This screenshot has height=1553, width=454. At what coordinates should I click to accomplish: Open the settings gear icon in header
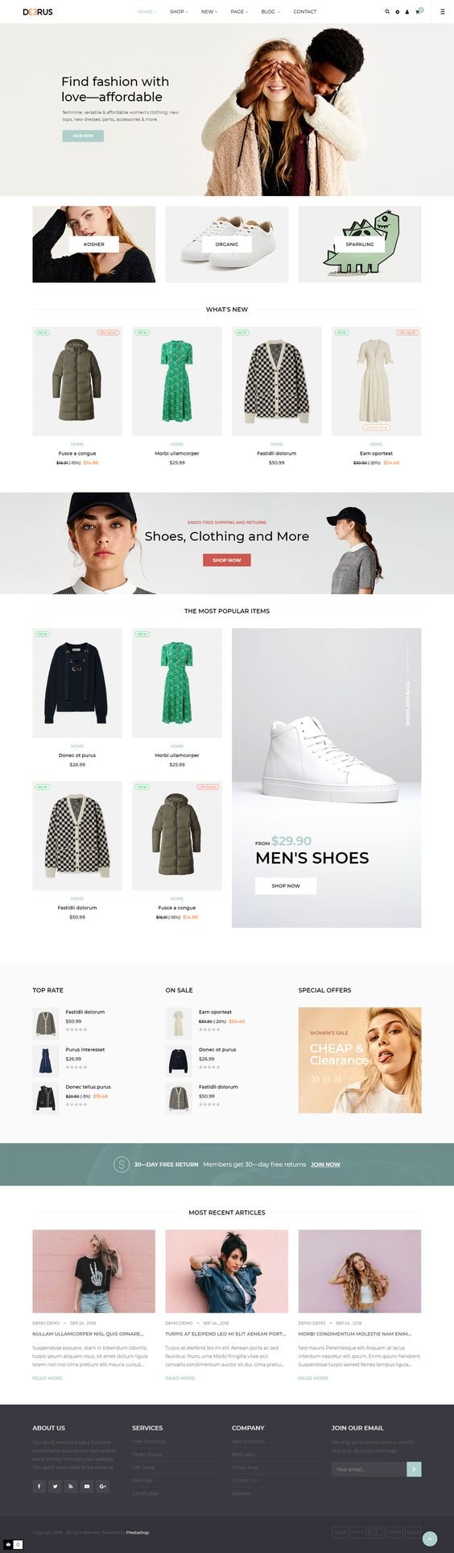pos(397,12)
